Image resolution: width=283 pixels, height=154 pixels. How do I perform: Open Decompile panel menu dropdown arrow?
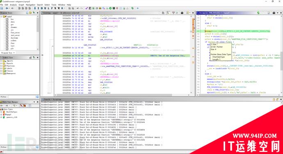[x=278, y=13]
